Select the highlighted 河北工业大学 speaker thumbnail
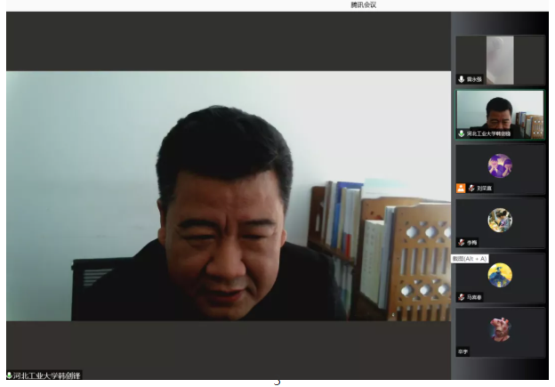 pyautogui.click(x=500, y=113)
